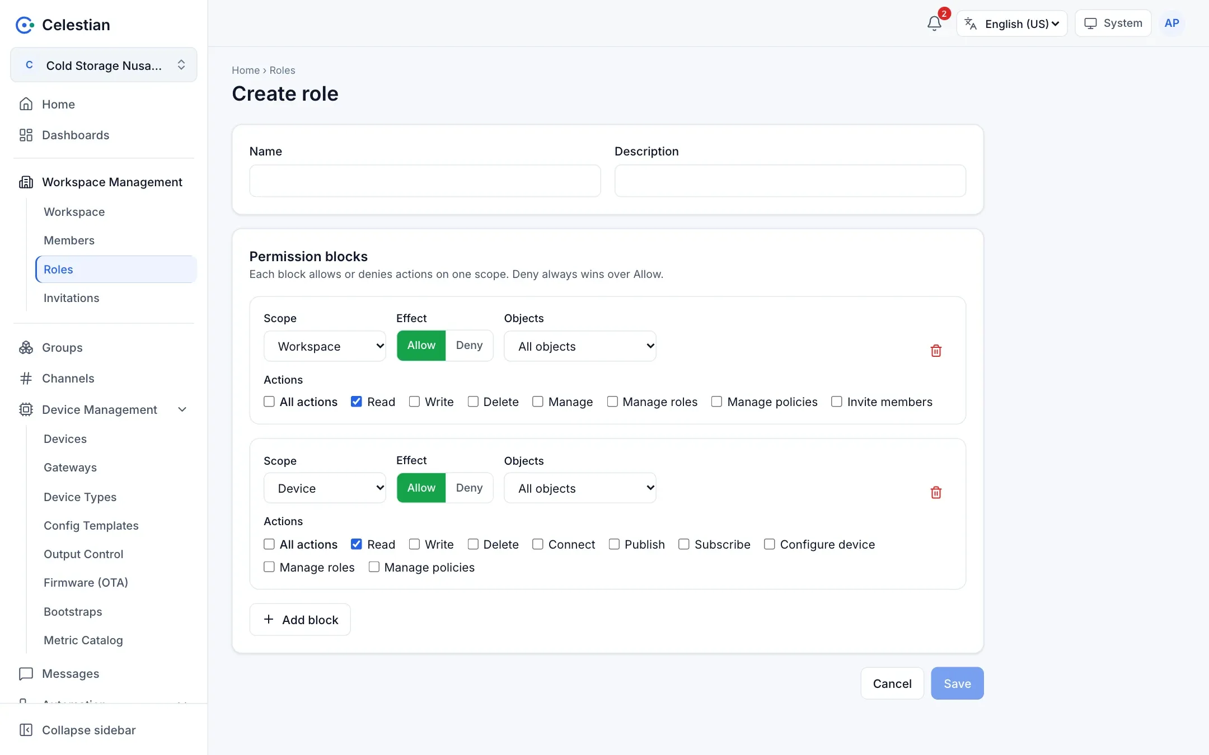Tick the Publish checkbox
The width and height of the screenshot is (1209, 755).
pos(614,544)
